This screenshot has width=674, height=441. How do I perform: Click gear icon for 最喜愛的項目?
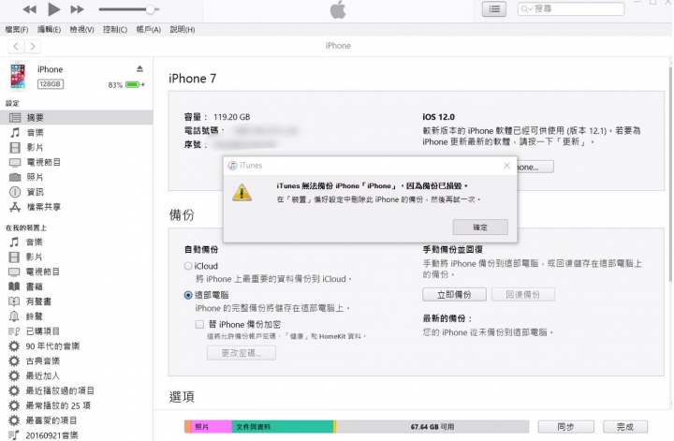coord(14,420)
